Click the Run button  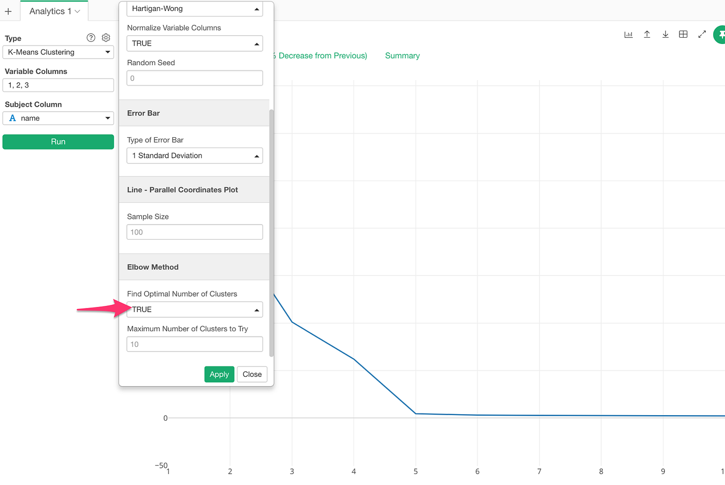[58, 141]
